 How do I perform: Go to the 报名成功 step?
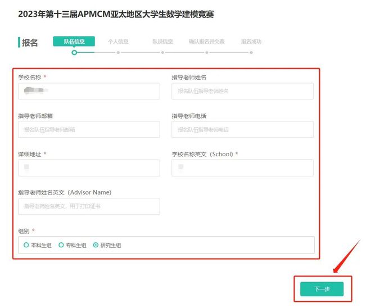tap(251, 42)
